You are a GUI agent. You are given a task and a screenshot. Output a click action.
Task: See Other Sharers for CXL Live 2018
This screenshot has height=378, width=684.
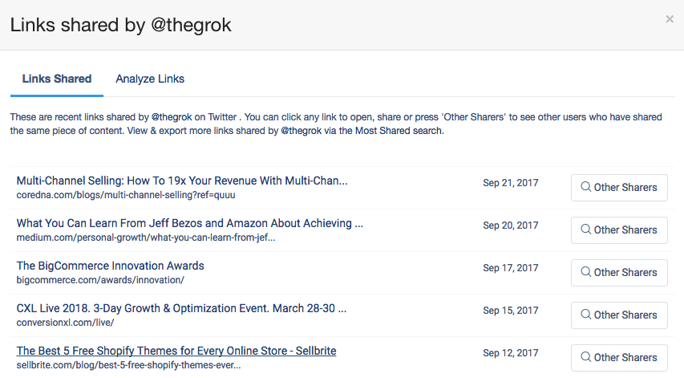point(619,315)
